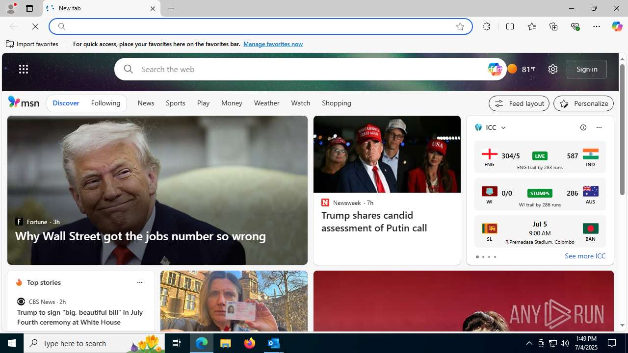The image size is (628, 353).
Task: Click the browser profile icon
Action: point(10,8)
